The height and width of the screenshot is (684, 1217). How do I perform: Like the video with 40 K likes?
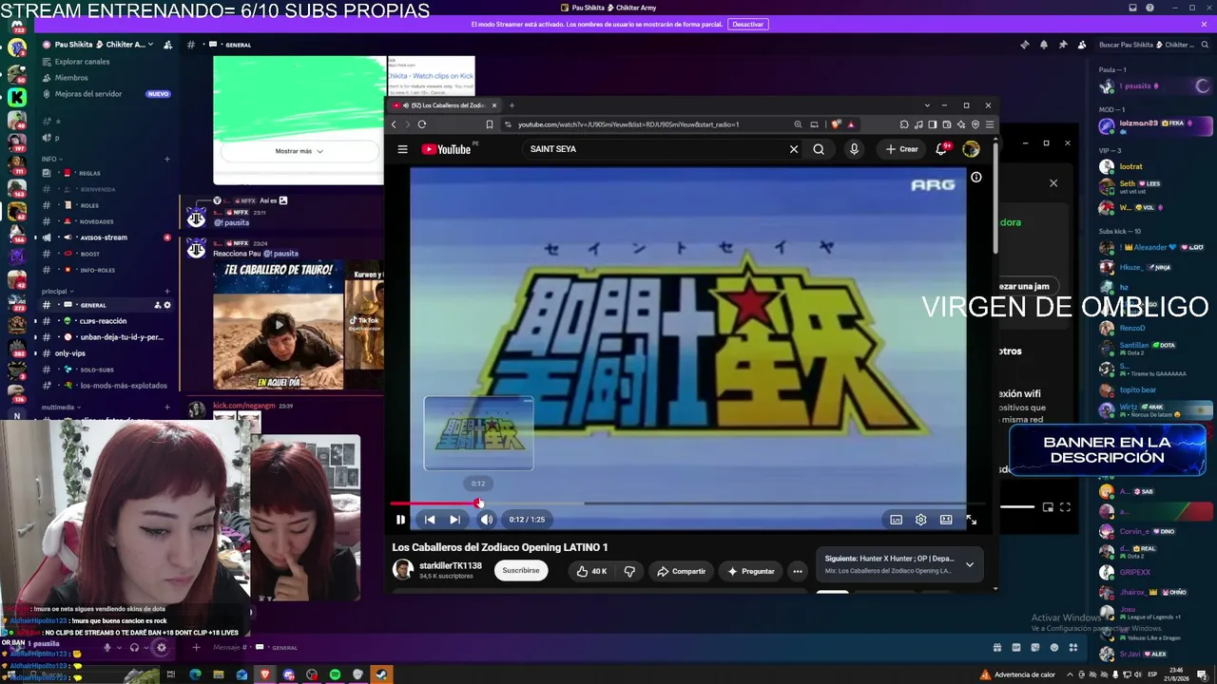click(591, 571)
